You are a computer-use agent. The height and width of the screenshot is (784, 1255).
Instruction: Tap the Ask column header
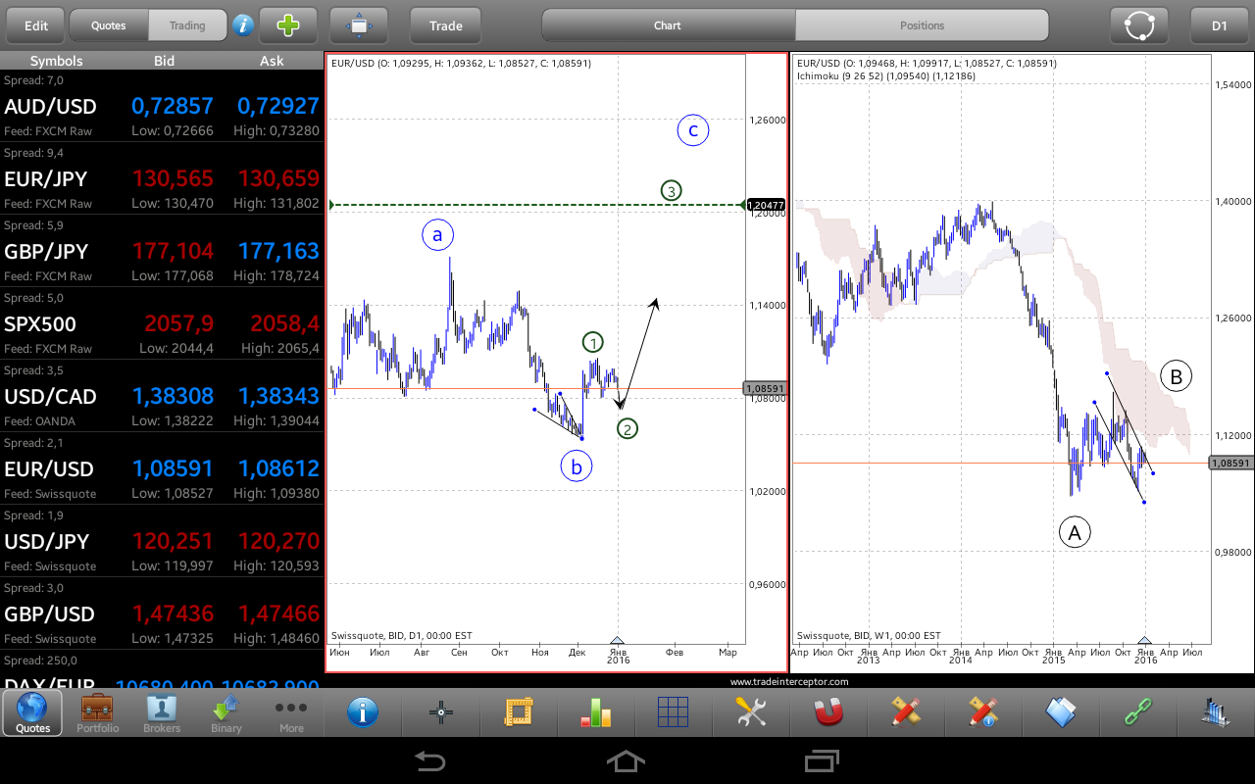[272, 61]
